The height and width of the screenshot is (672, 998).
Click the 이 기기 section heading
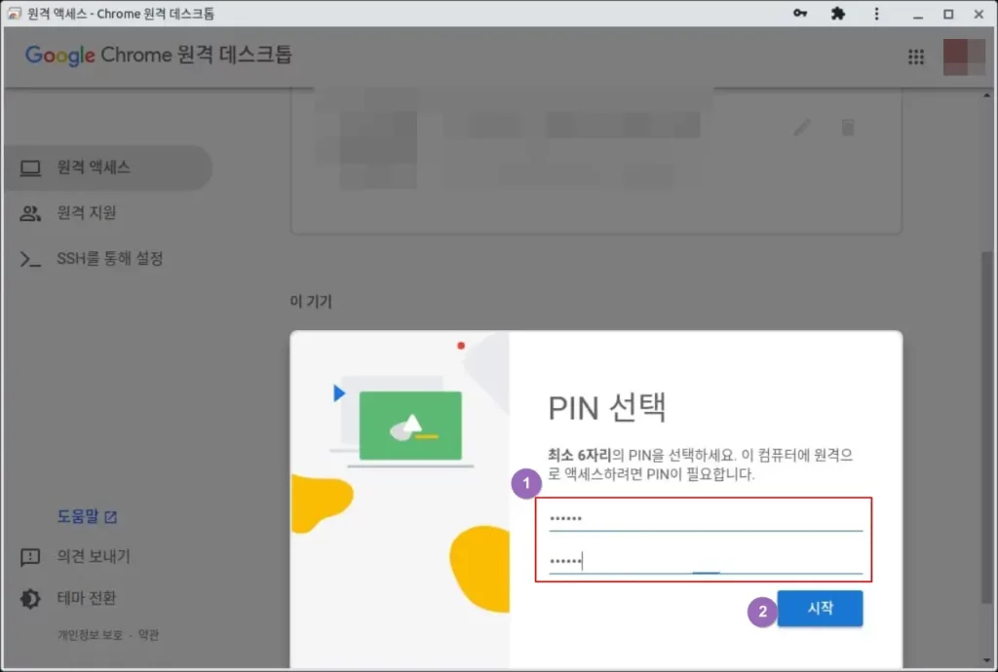311,301
